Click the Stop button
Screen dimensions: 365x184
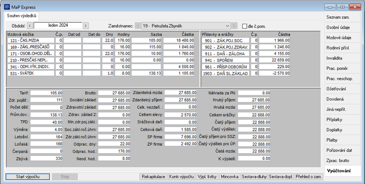coord(65,177)
